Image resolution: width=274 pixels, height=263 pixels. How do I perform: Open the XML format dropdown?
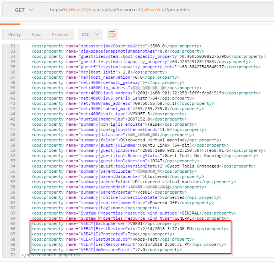pos(90,34)
